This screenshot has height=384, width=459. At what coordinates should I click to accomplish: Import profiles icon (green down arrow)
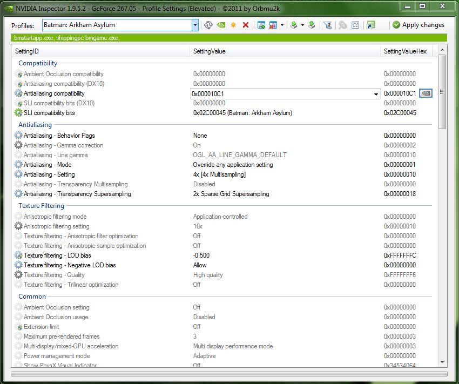(312, 25)
